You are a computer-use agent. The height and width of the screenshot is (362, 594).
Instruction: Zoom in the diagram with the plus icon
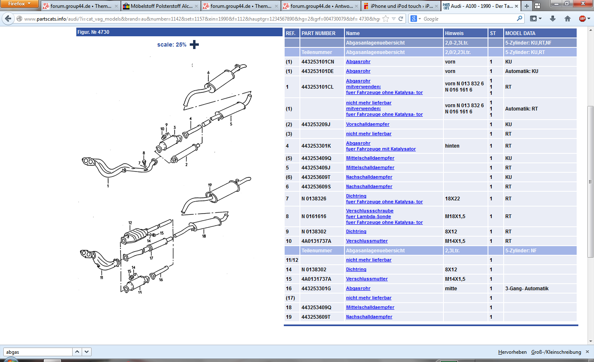coord(194,45)
